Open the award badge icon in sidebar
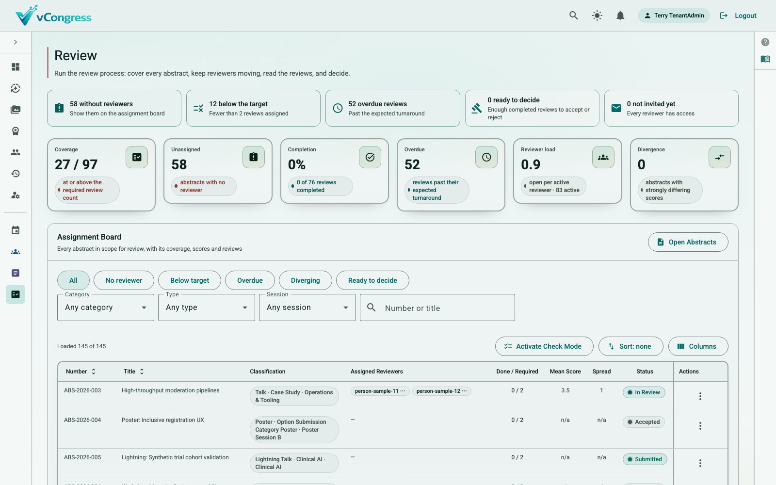 coord(16,131)
